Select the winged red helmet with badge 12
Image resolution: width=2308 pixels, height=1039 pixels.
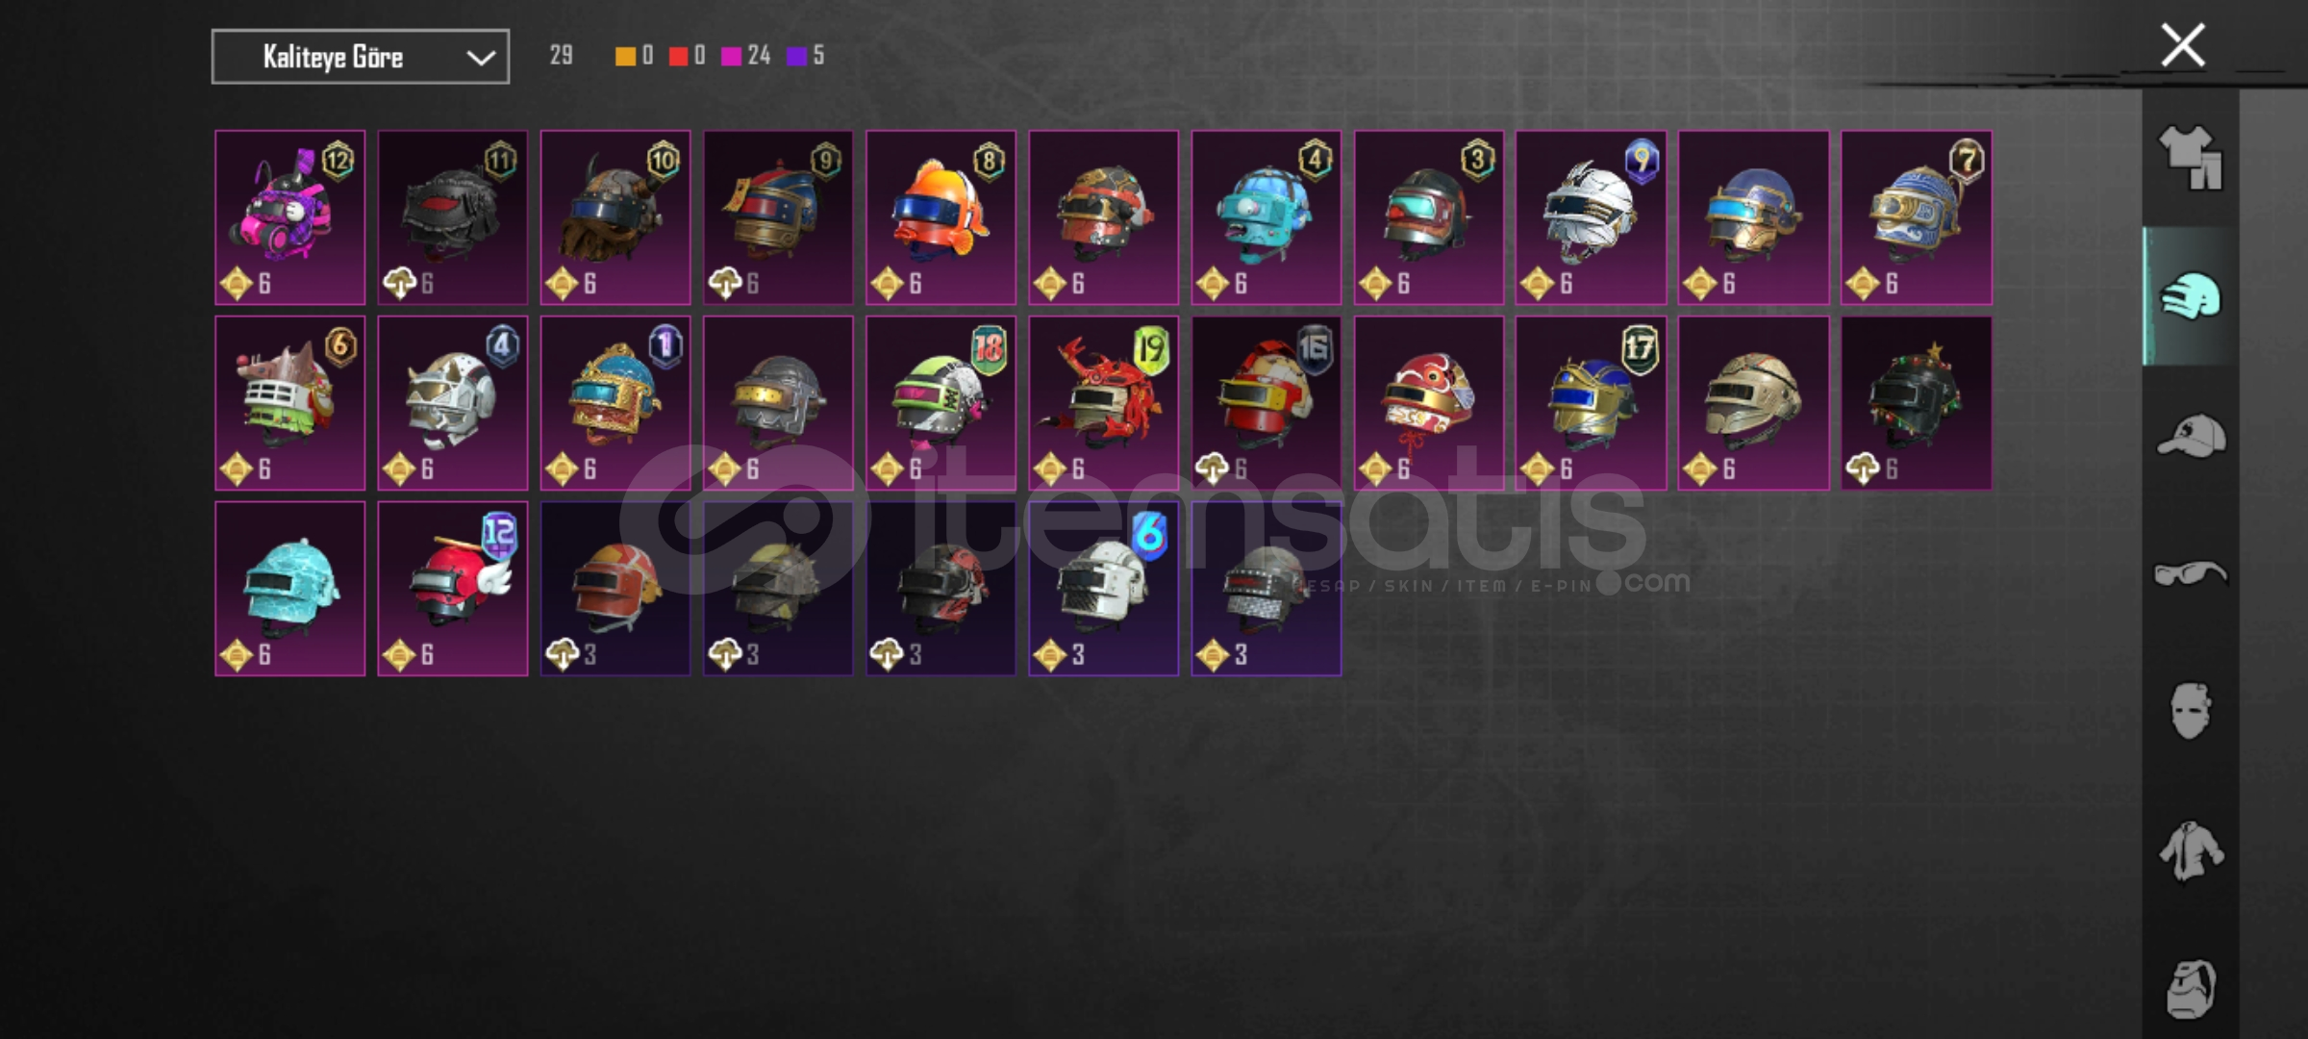(x=453, y=589)
